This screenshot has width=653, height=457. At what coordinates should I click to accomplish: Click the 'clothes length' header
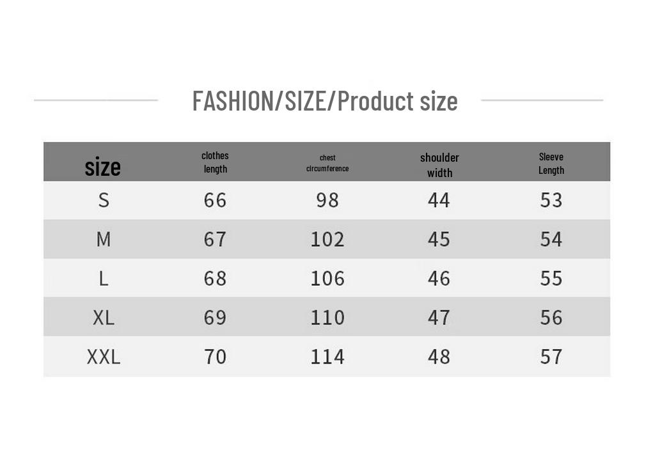[x=216, y=162]
